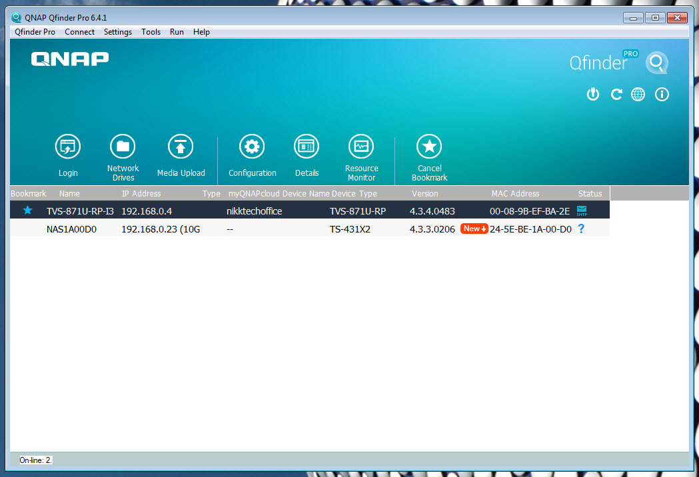Viewport: 699px width, 477px height.
Task: Sort by the Status column header
Action: click(x=590, y=193)
